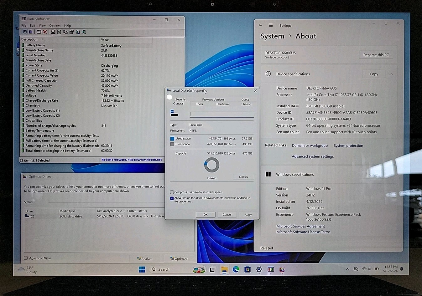Switch to Battery Information view in BatteryInfoView toolbar
The width and height of the screenshot is (422, 296).
pos(25,32)
